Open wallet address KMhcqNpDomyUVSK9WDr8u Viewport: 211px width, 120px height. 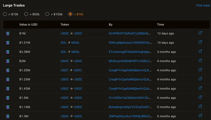click(x=130, y=43)
